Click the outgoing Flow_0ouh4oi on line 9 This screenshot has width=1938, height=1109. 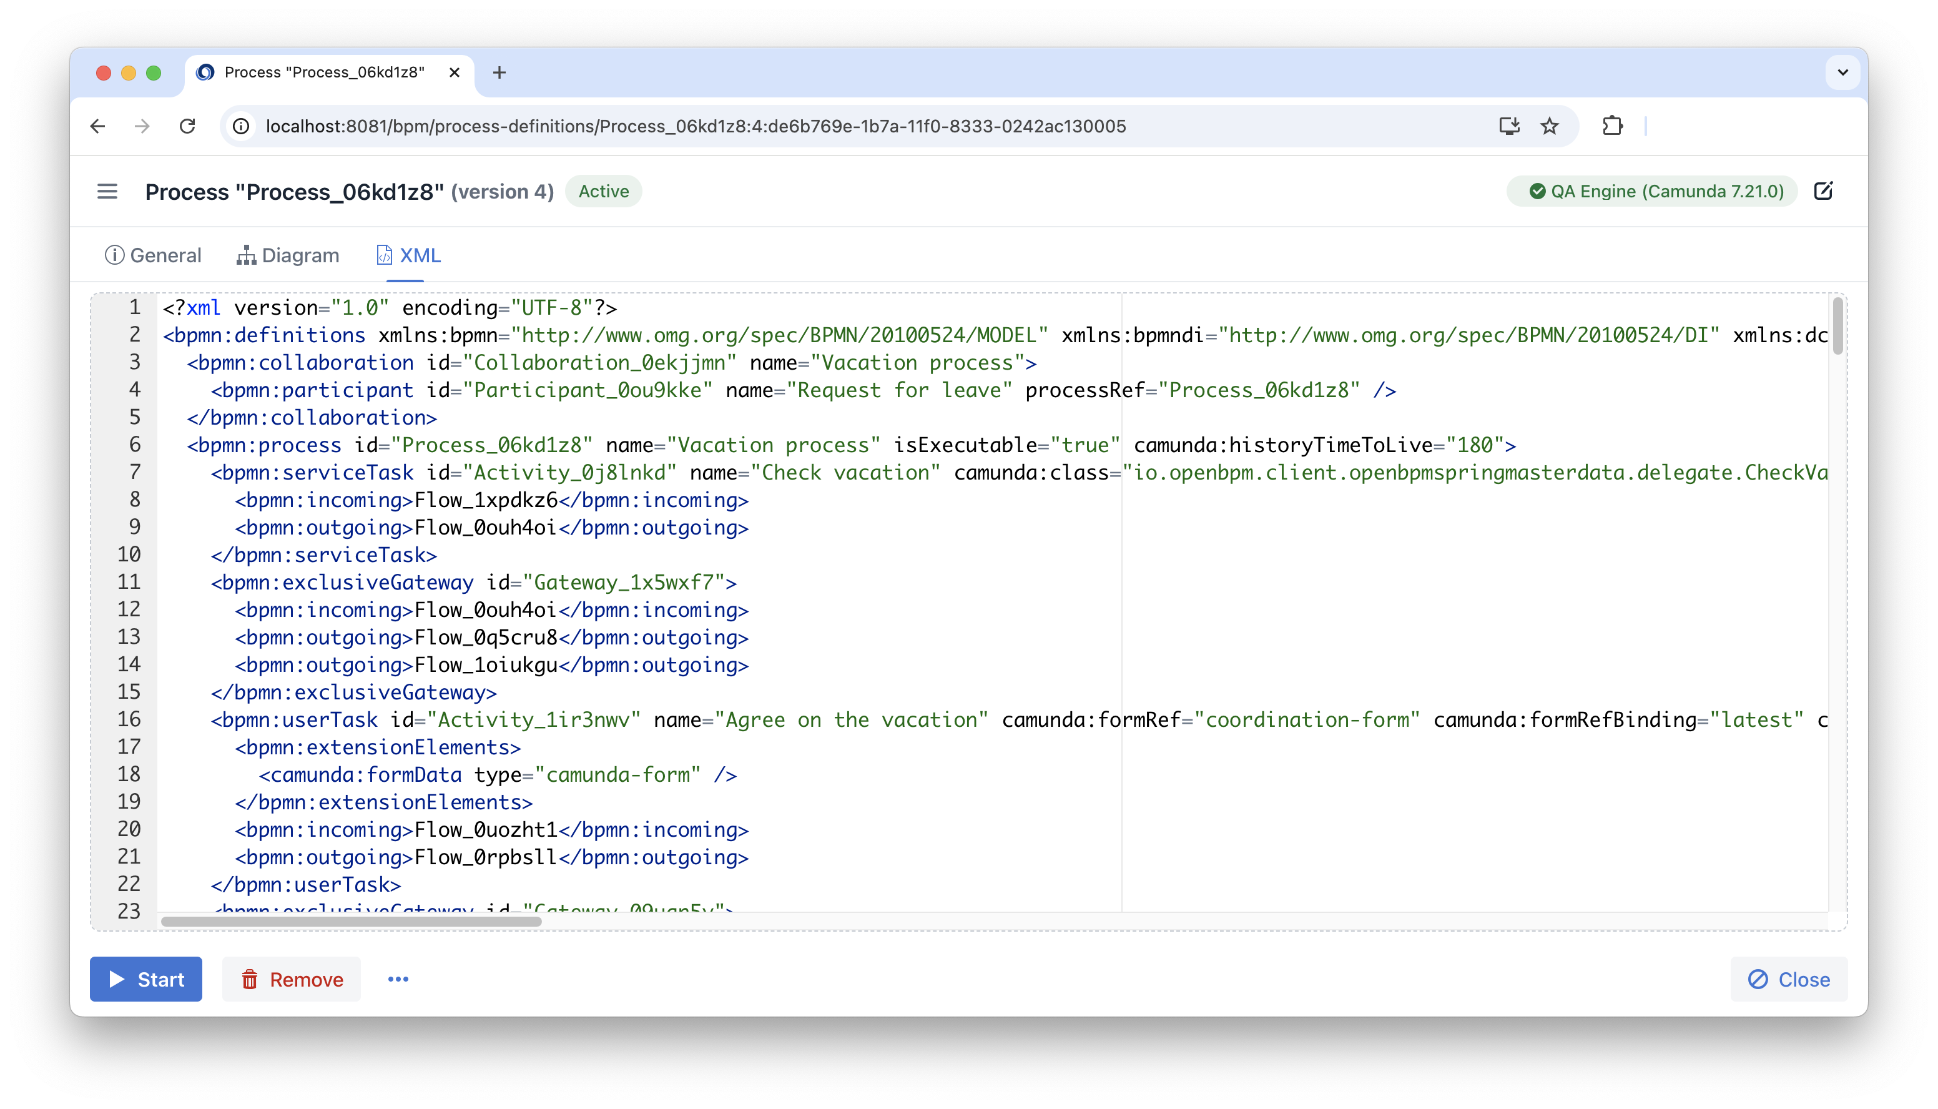492,527
